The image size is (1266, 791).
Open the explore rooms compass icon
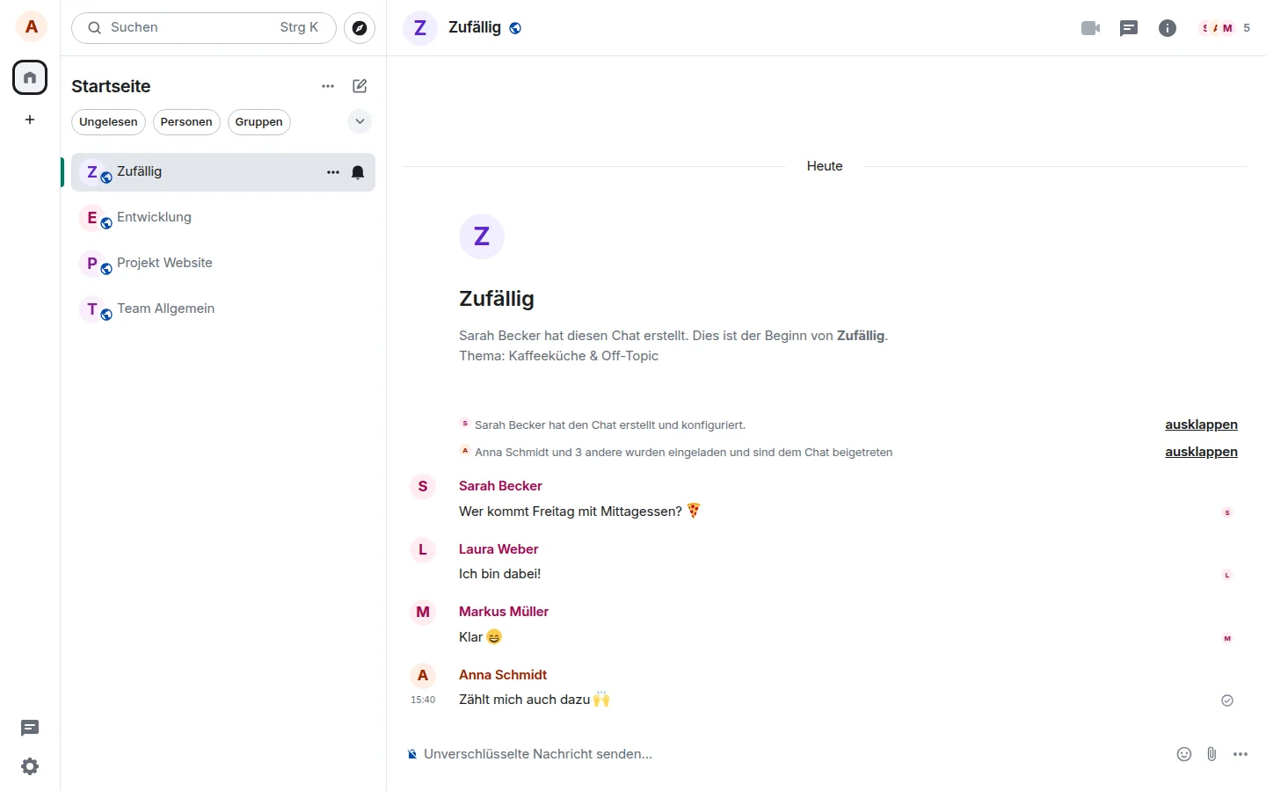pos(360,28)
